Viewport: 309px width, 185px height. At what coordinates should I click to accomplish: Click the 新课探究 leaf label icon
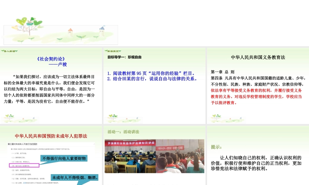coord(113,51)
